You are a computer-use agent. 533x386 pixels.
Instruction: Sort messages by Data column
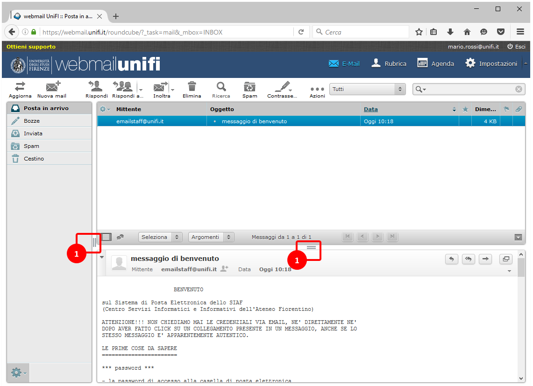click(370, 109)
